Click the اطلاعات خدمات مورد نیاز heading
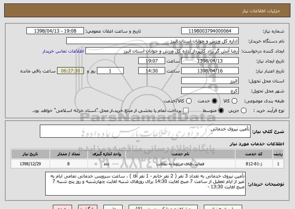This screenshot has width=295, height=209. coord(257,144)
